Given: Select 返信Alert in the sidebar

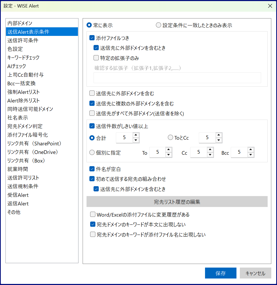Looking at the screenshot, I should click(x=42, y=204).
